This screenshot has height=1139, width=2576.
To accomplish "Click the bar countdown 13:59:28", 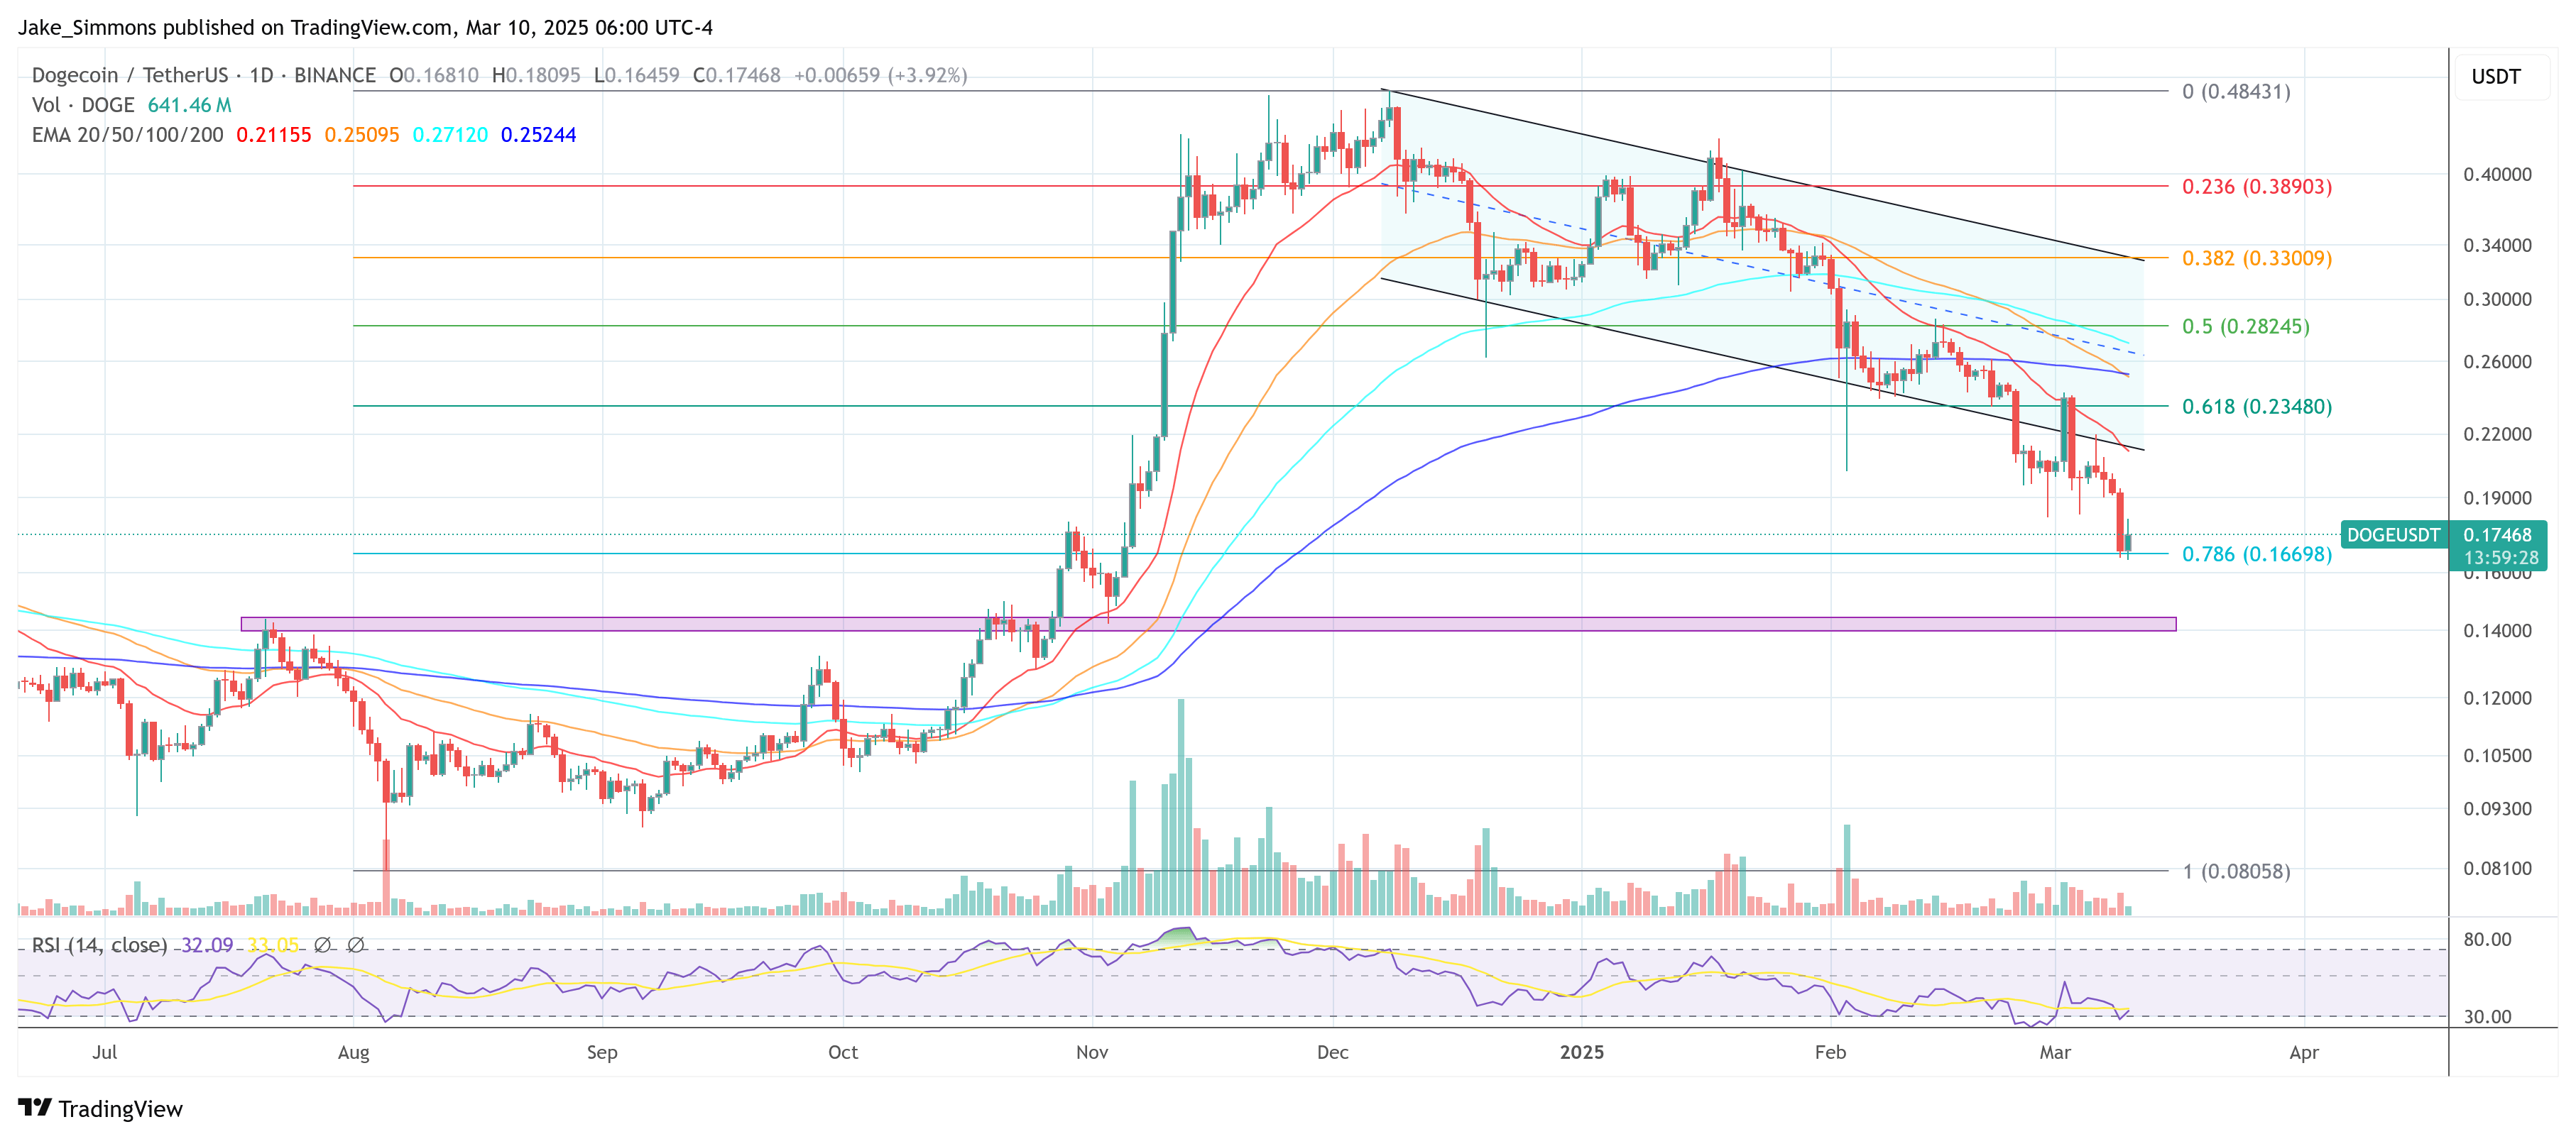I will pos(2500,559).
